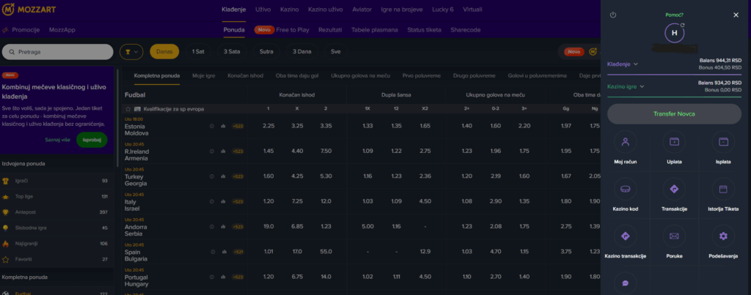
Task: Open Istorija Tiketa calendar icon
Action: click(x=723, y=189)
